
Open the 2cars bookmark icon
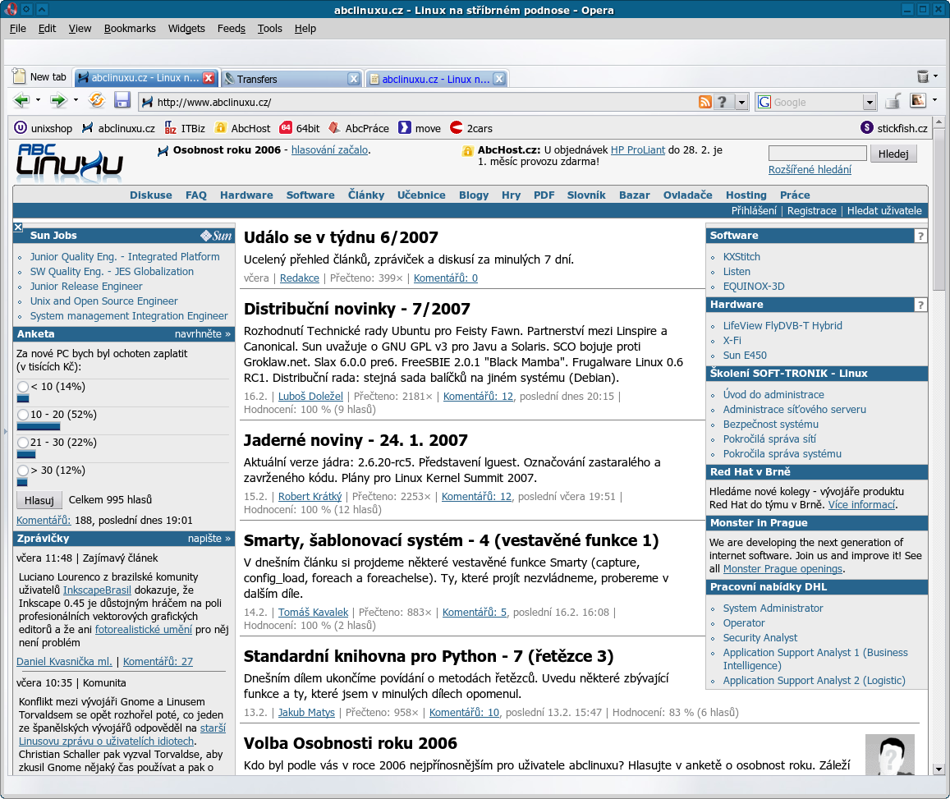click(457, 128)
